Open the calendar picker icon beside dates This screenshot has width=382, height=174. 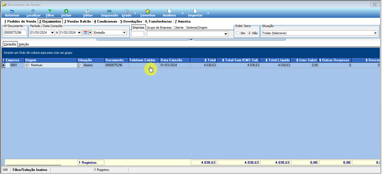(86, 33)
